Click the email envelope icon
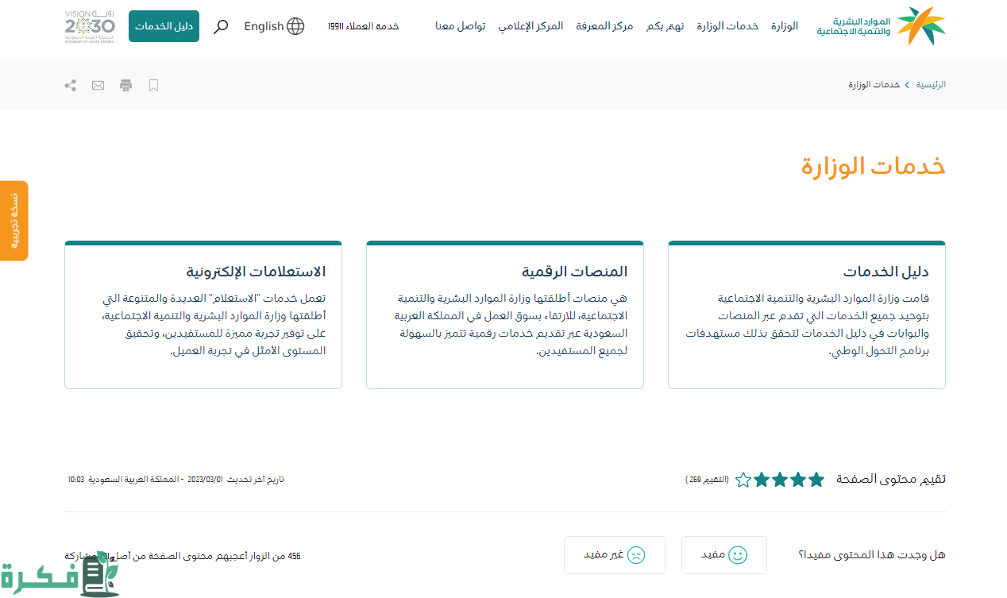The width and height of the screenshot is (1007, 598). (x=98, y=85)
